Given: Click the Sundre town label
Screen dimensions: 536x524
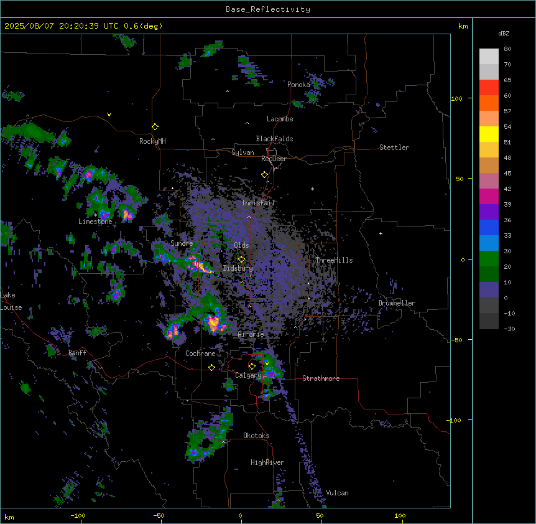Looking at the screenshot, I should [182, 243].
